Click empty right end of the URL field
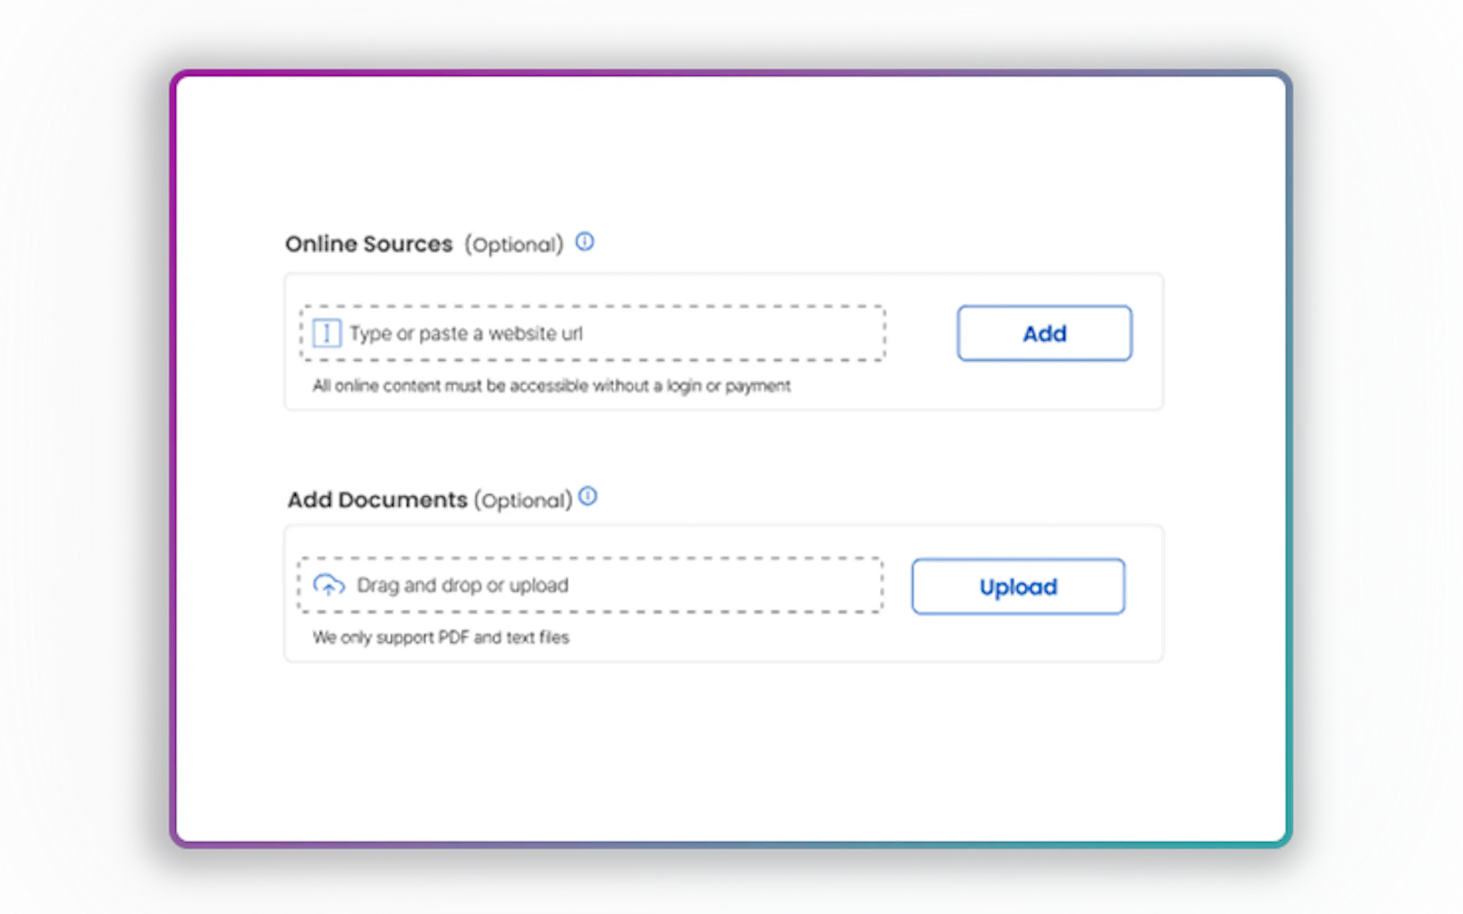Image resolution: width=1463 pixels, height=914 pixels. (817, 333)
